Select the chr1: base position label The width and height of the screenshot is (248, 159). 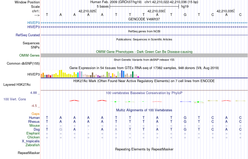36,11
